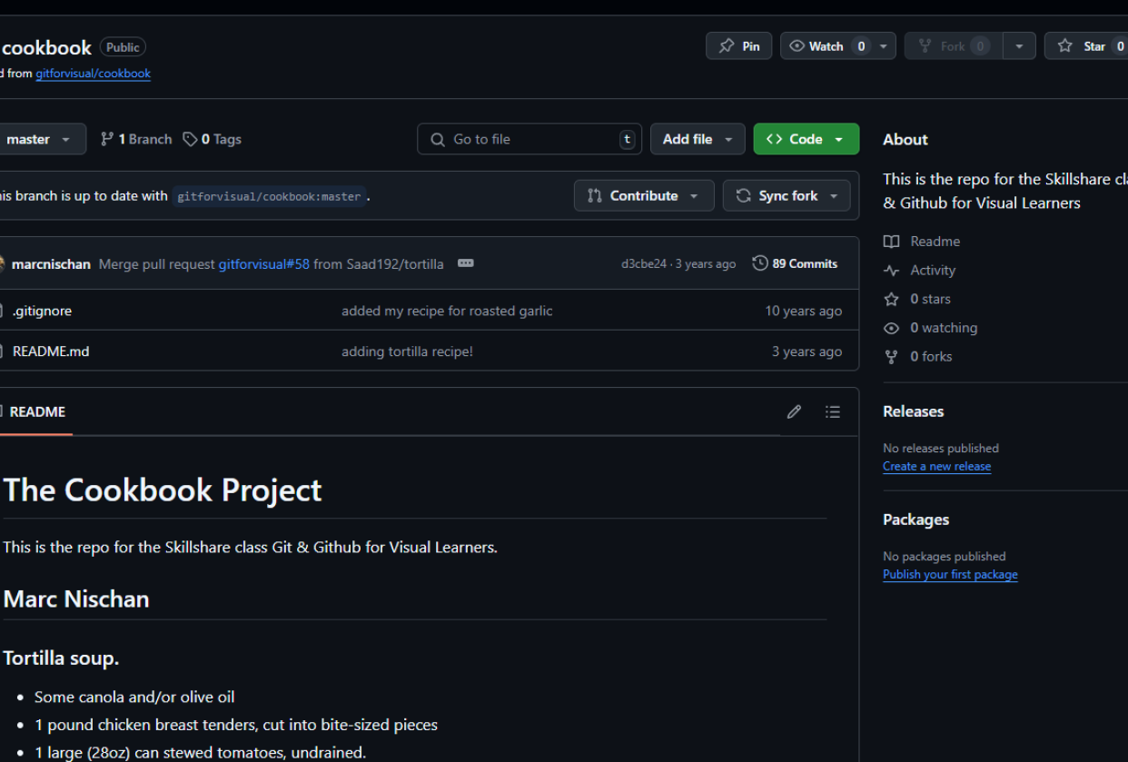Click the 'Marc Nischan' heading
This screenshot has width=1128, height=762.
click(x=76, y=599)
